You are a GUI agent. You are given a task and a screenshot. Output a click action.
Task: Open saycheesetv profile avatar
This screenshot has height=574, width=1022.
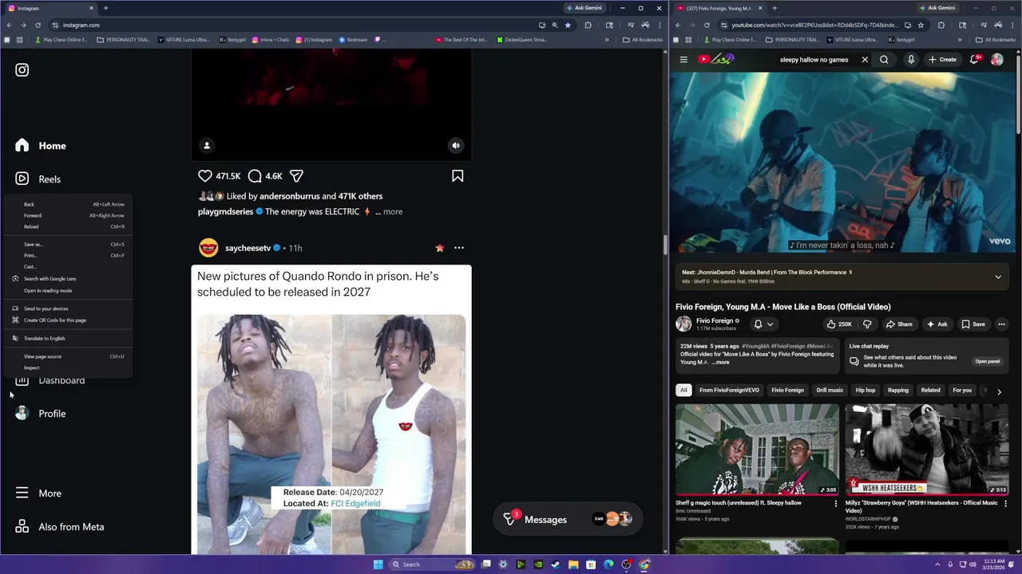pos(208,248)
